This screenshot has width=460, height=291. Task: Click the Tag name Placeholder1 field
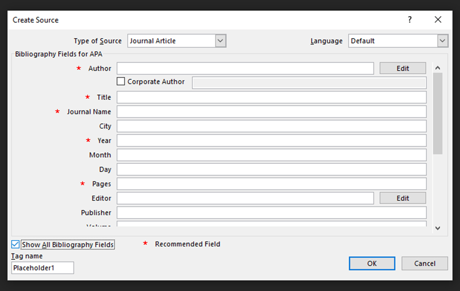(43, 268)
